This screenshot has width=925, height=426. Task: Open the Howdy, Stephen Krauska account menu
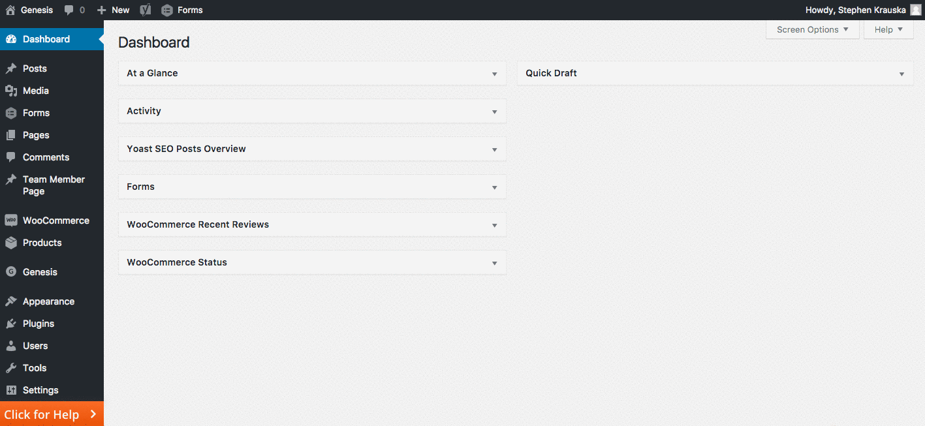pos(856,10)
